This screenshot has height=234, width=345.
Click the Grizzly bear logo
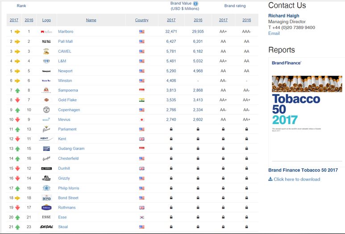coord(46,178)
